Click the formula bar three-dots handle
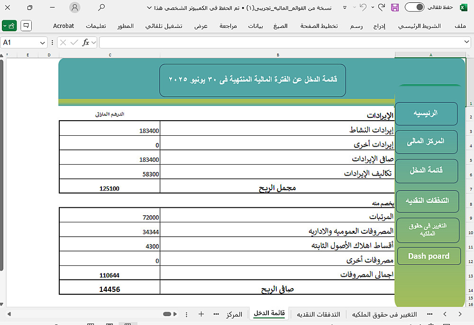This screenshot has width=474, height=325. [52, 43]
